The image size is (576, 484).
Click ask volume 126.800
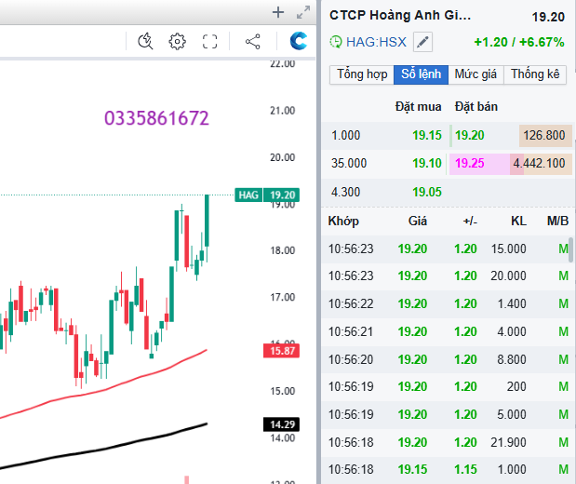point(544,135)
